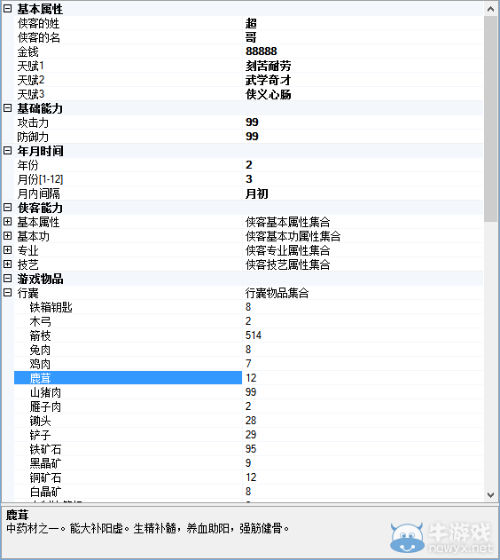Select the 山猪肉 item row
This screenshot has width=500, height=560.
coord(248,392)
